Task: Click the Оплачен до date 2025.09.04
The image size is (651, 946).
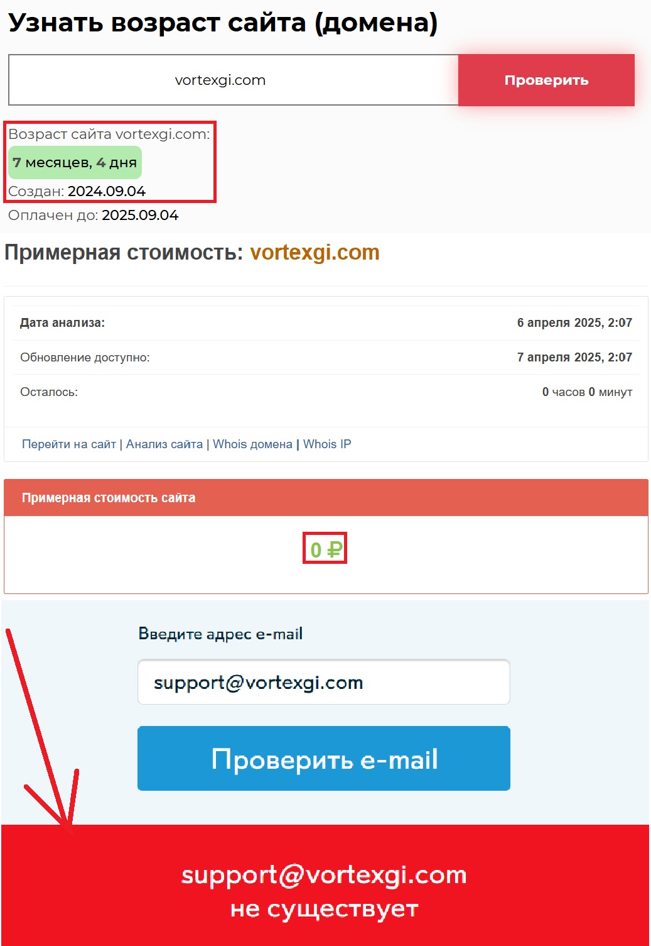Action: (140, 215)
